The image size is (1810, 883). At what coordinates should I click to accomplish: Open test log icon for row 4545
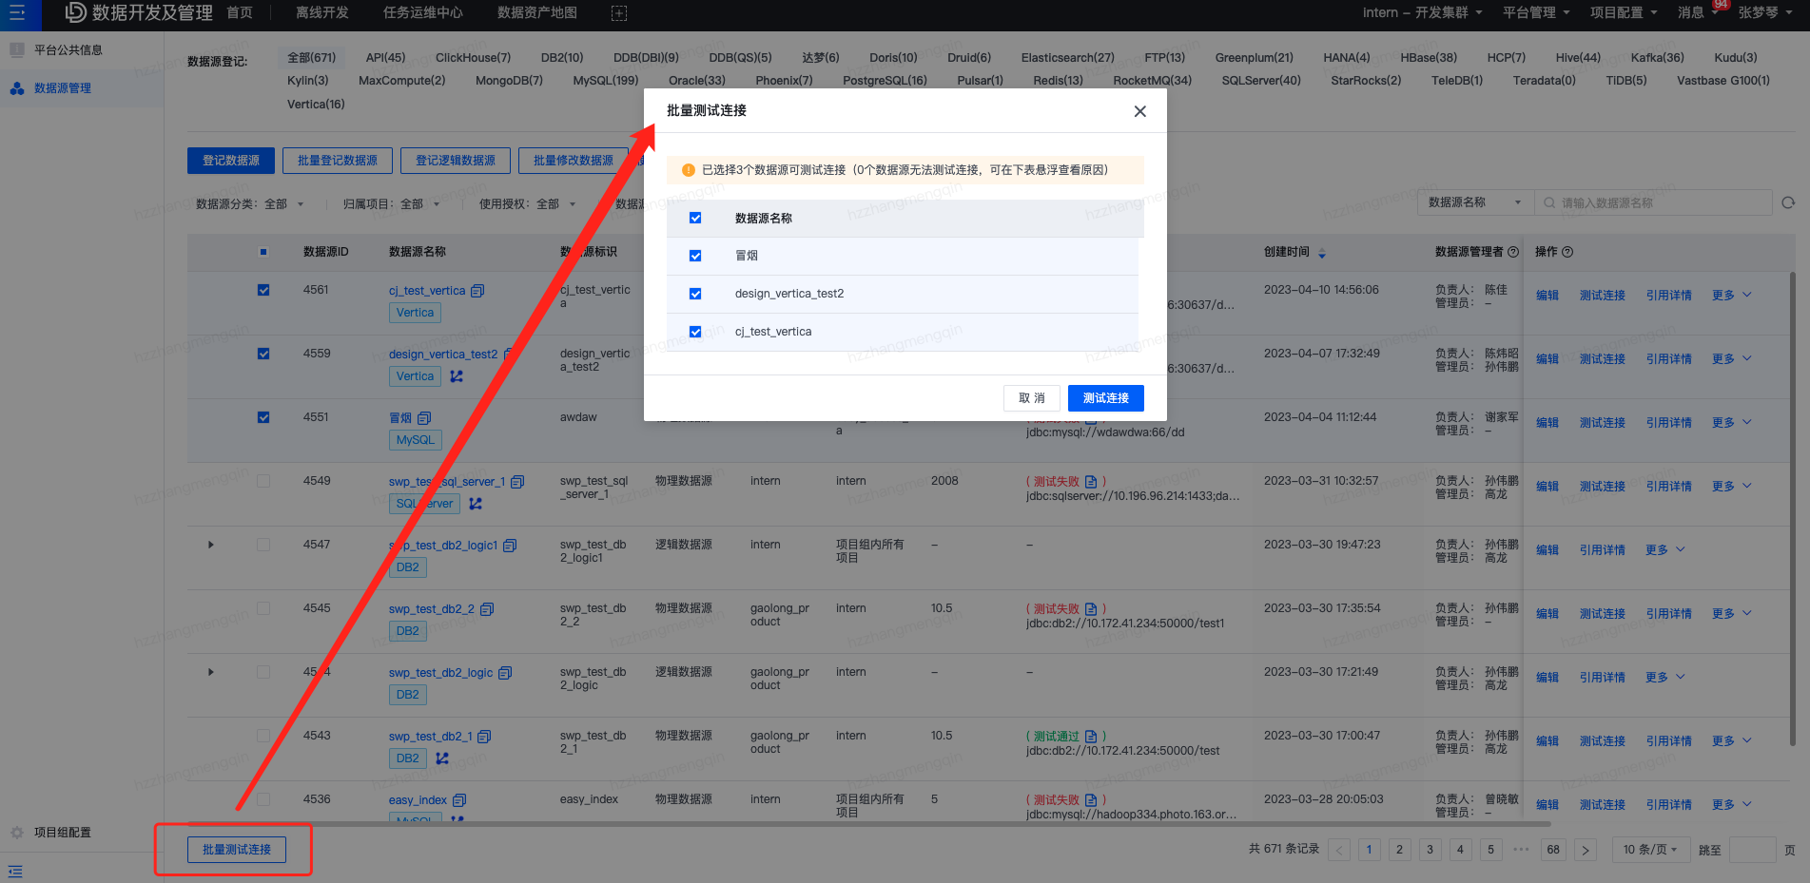[1091, 609]
